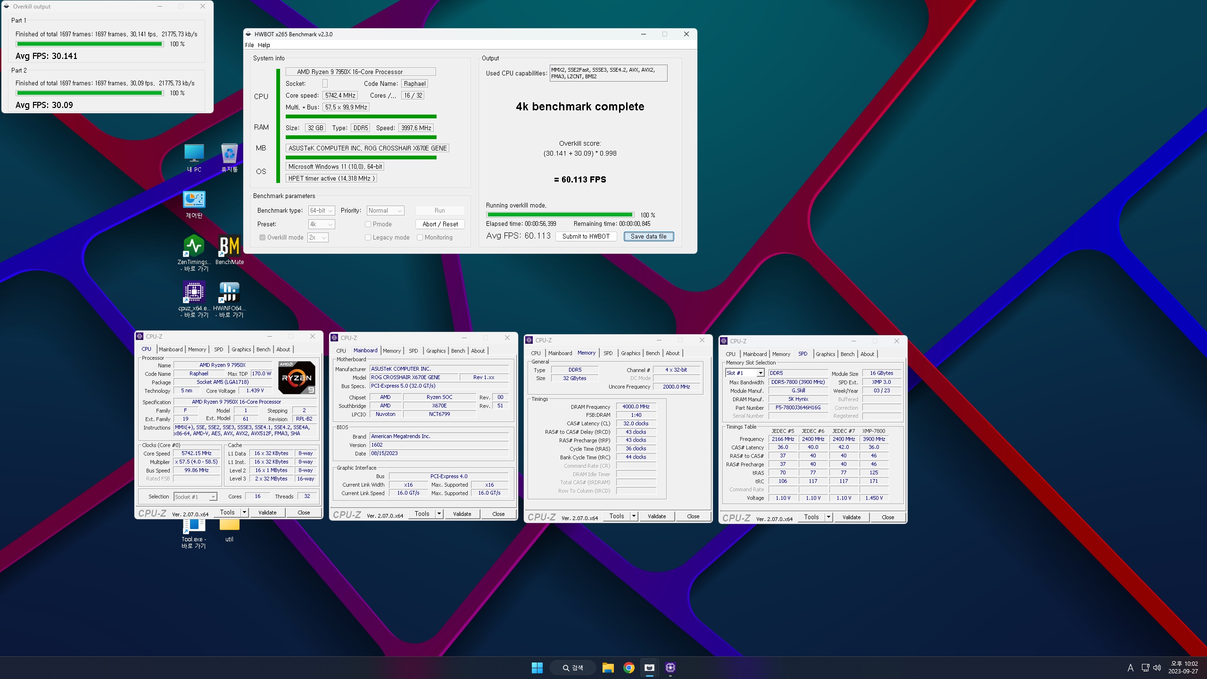The height and width of the screenshot is (679, 1207).
Task: Click the Overkill output window icon
Action: tap(7, 7)
